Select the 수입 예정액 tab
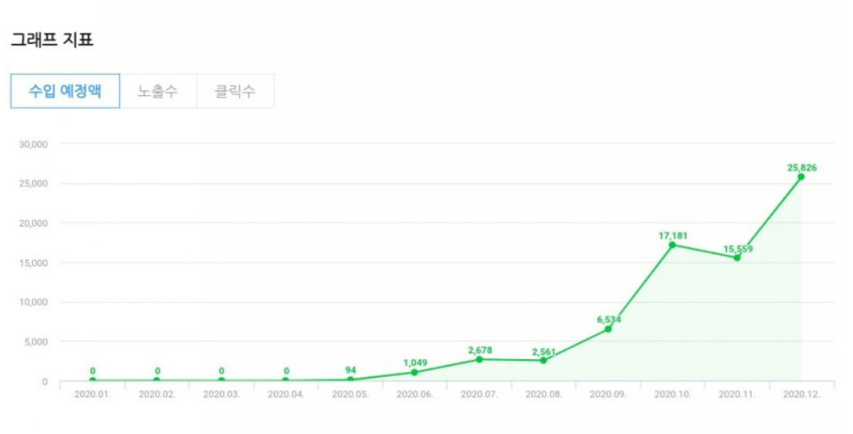The height and width of the screenshot is (434, 853). [x=65, y=91]
